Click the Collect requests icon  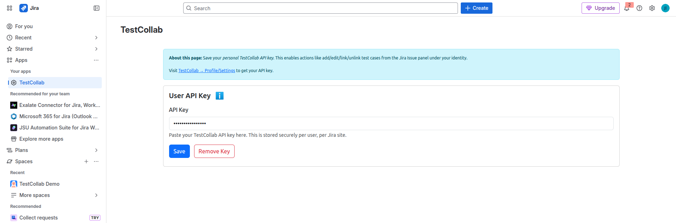tap(14, 218)
